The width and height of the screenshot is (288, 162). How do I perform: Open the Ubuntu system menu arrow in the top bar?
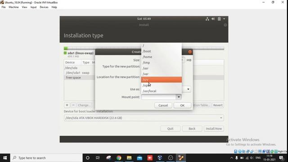pos(224,19)
